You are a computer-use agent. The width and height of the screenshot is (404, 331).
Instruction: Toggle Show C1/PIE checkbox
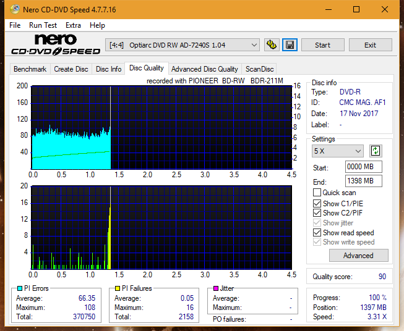(317, 204)
